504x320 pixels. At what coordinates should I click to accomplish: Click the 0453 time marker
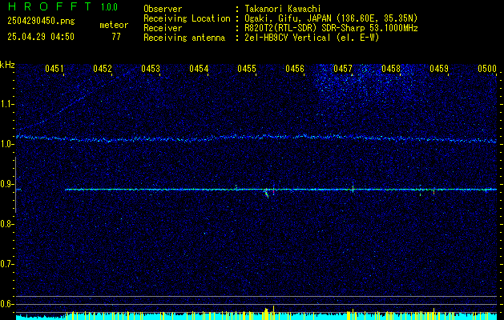151,69
